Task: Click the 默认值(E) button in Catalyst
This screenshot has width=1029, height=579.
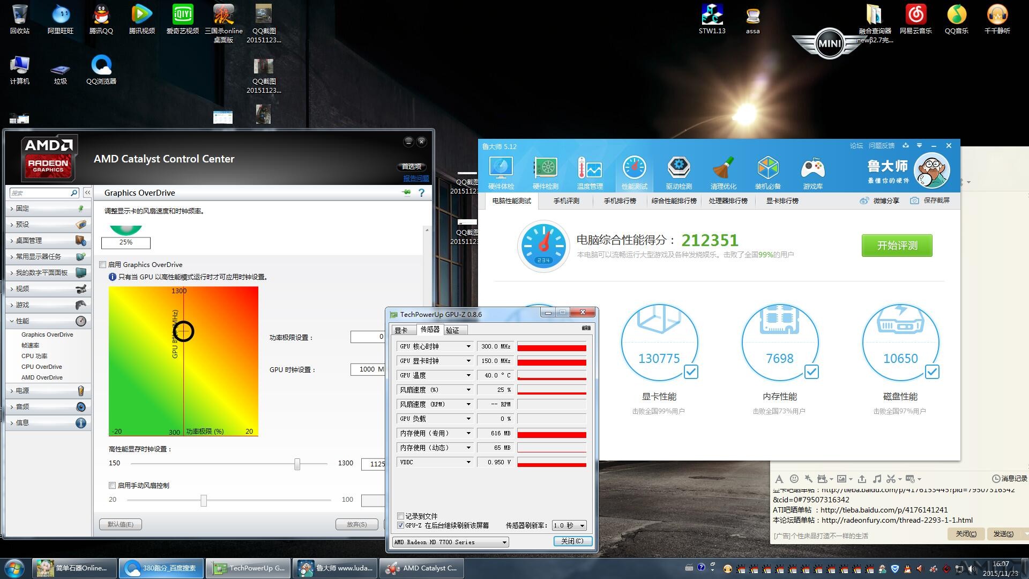Action: pos(121,524)
